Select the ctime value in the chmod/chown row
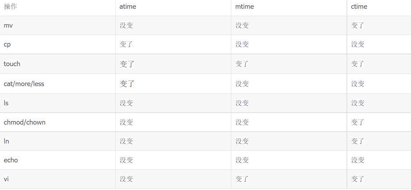Image resolution: width=411 pixels, height=190 pixels. tap(358, 122)
